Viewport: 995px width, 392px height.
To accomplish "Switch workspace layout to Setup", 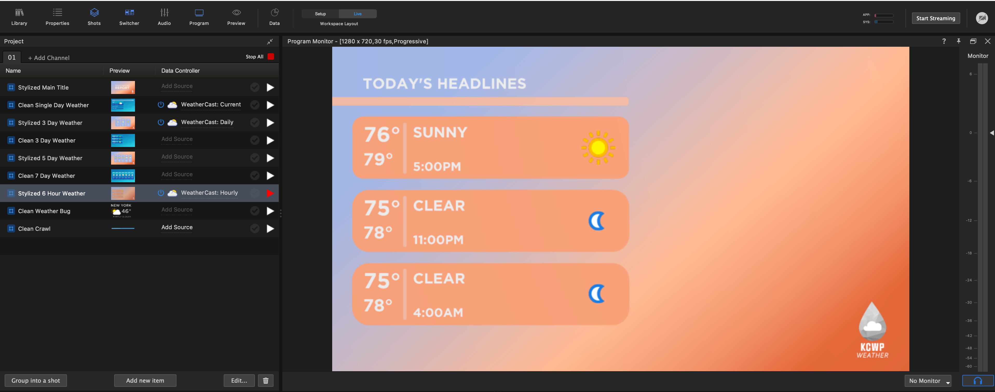I will click(320, 14).
